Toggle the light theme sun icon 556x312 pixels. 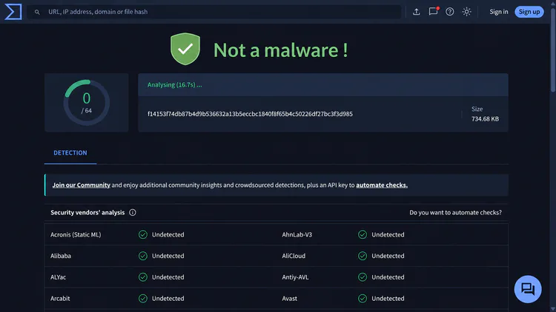coord(466,12)
